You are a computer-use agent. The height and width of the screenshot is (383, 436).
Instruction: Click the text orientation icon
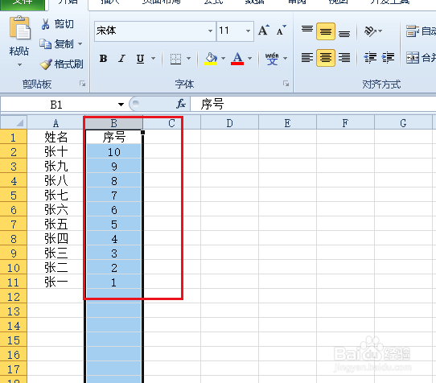[x=370, y=31]
